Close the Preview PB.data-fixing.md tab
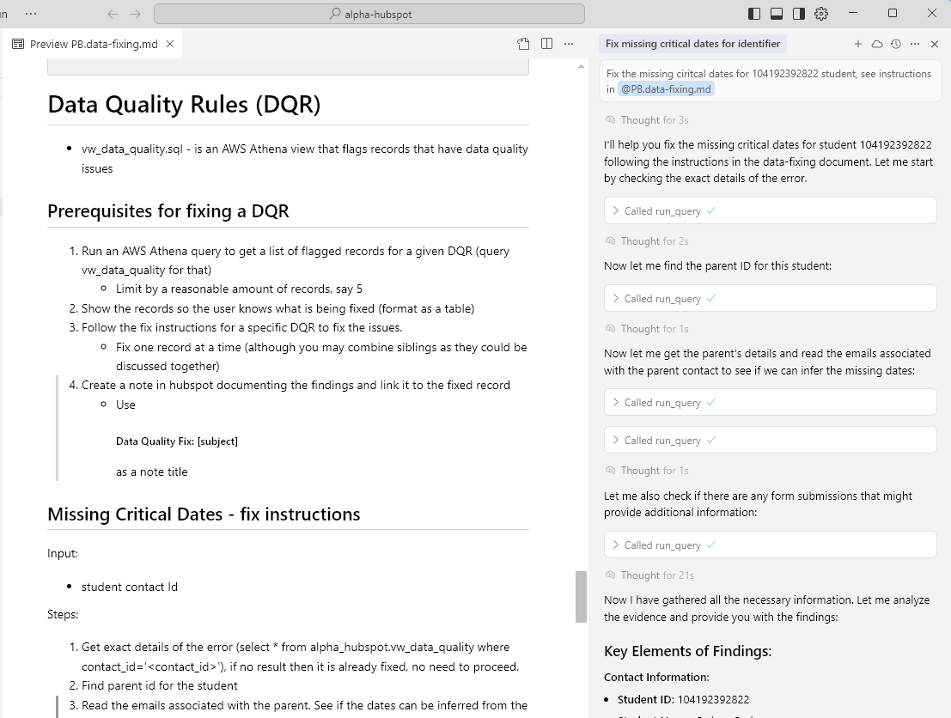Image resolution: width=951 pixels, height=718 pixels. click(x=170, y=44)
